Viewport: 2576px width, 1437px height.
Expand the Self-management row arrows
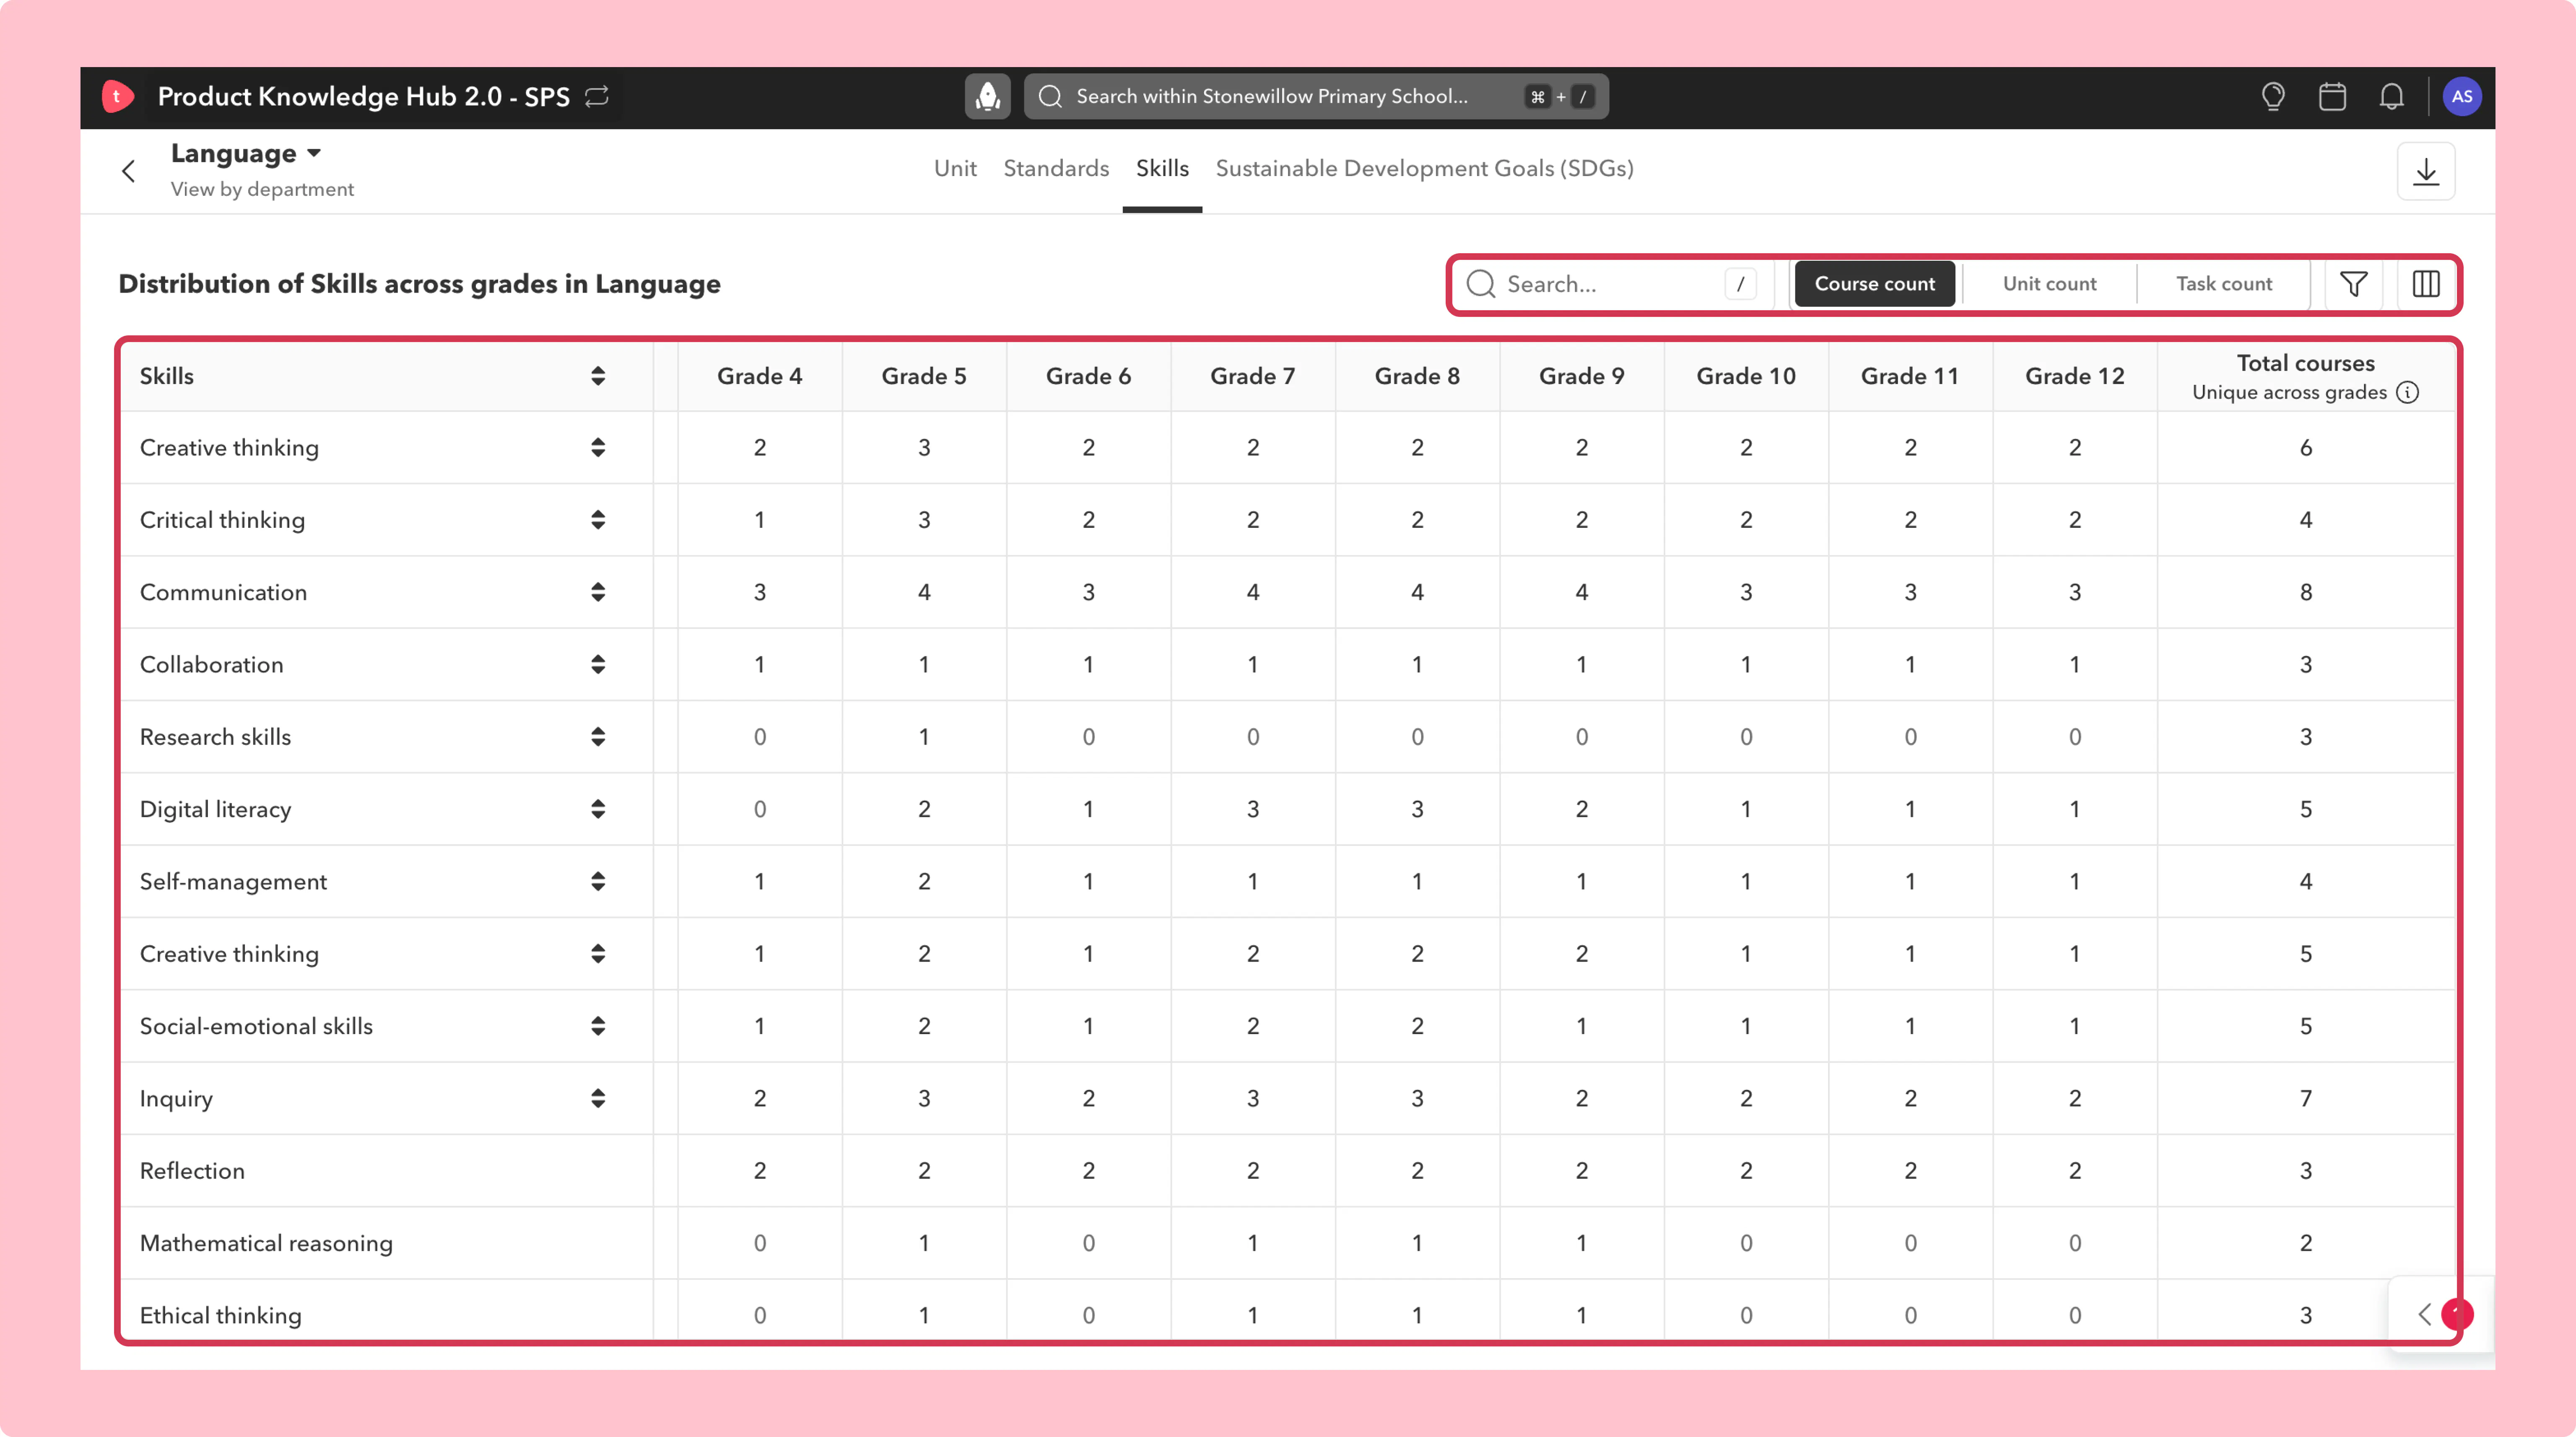(x=598, y=881)
